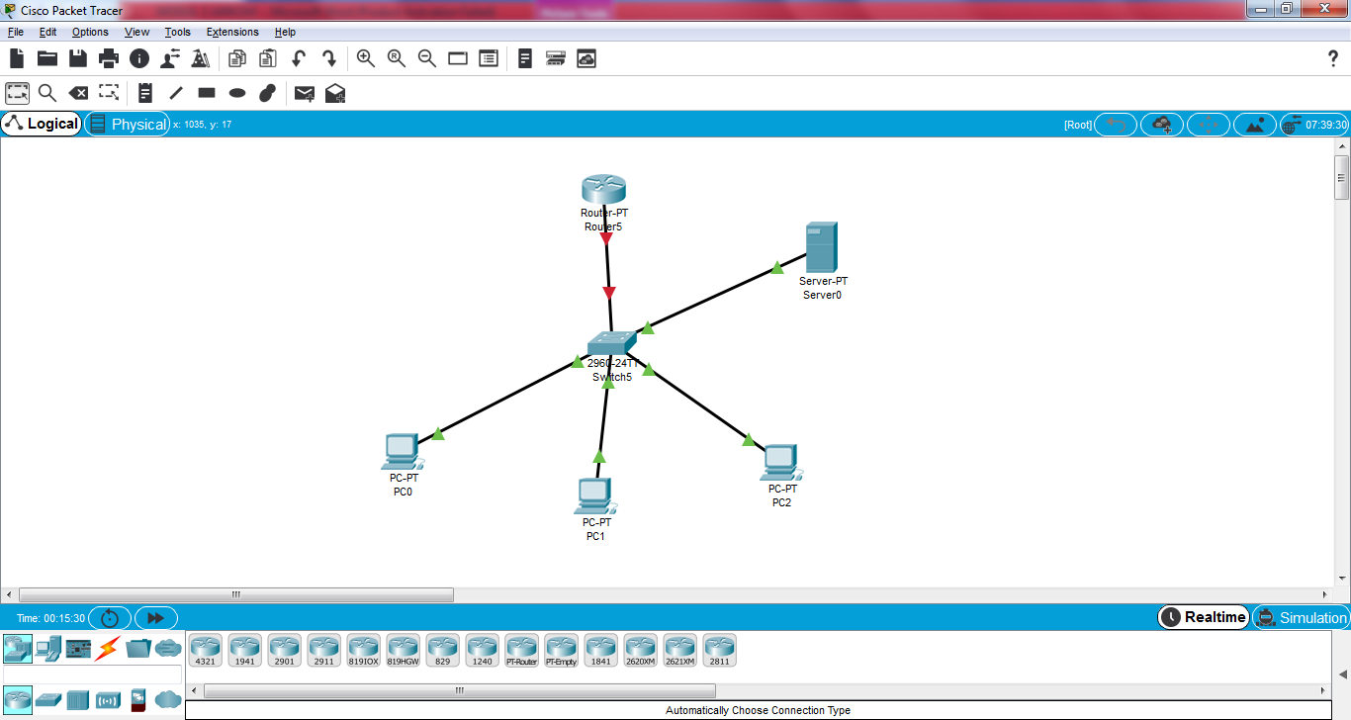Fast forward time button
The width and height of the screenshot is (1351, 720).
(156, 617)
